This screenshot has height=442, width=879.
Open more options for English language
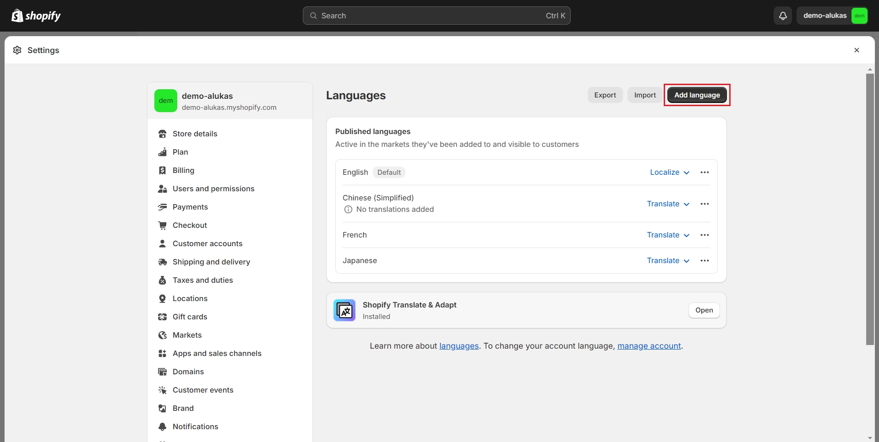(704, 172)
